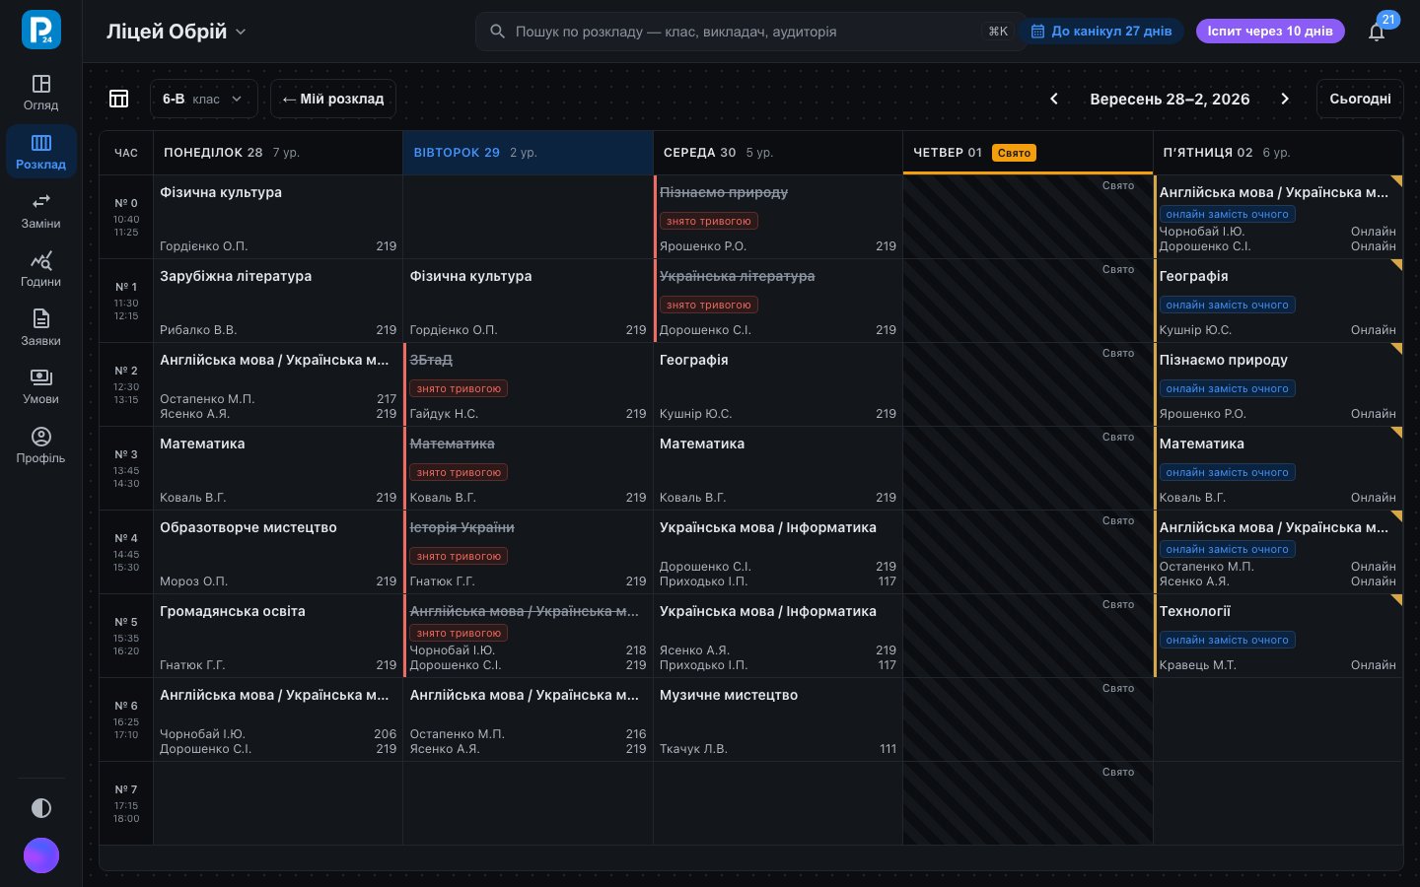Click the table view layout icon

[119, 99]
